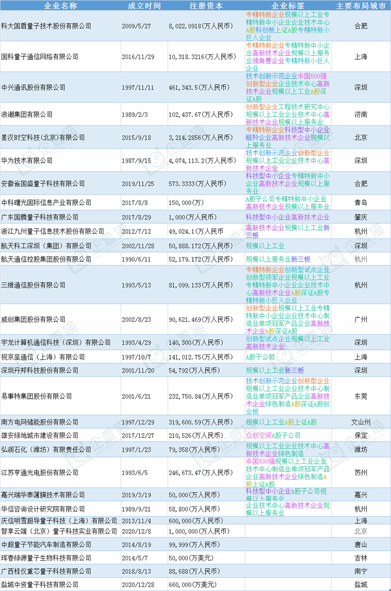Click the 科技型中小企业高新技术企业 tag cell
This screenshot has height=591, width=391.
click(x=288, y=217)
